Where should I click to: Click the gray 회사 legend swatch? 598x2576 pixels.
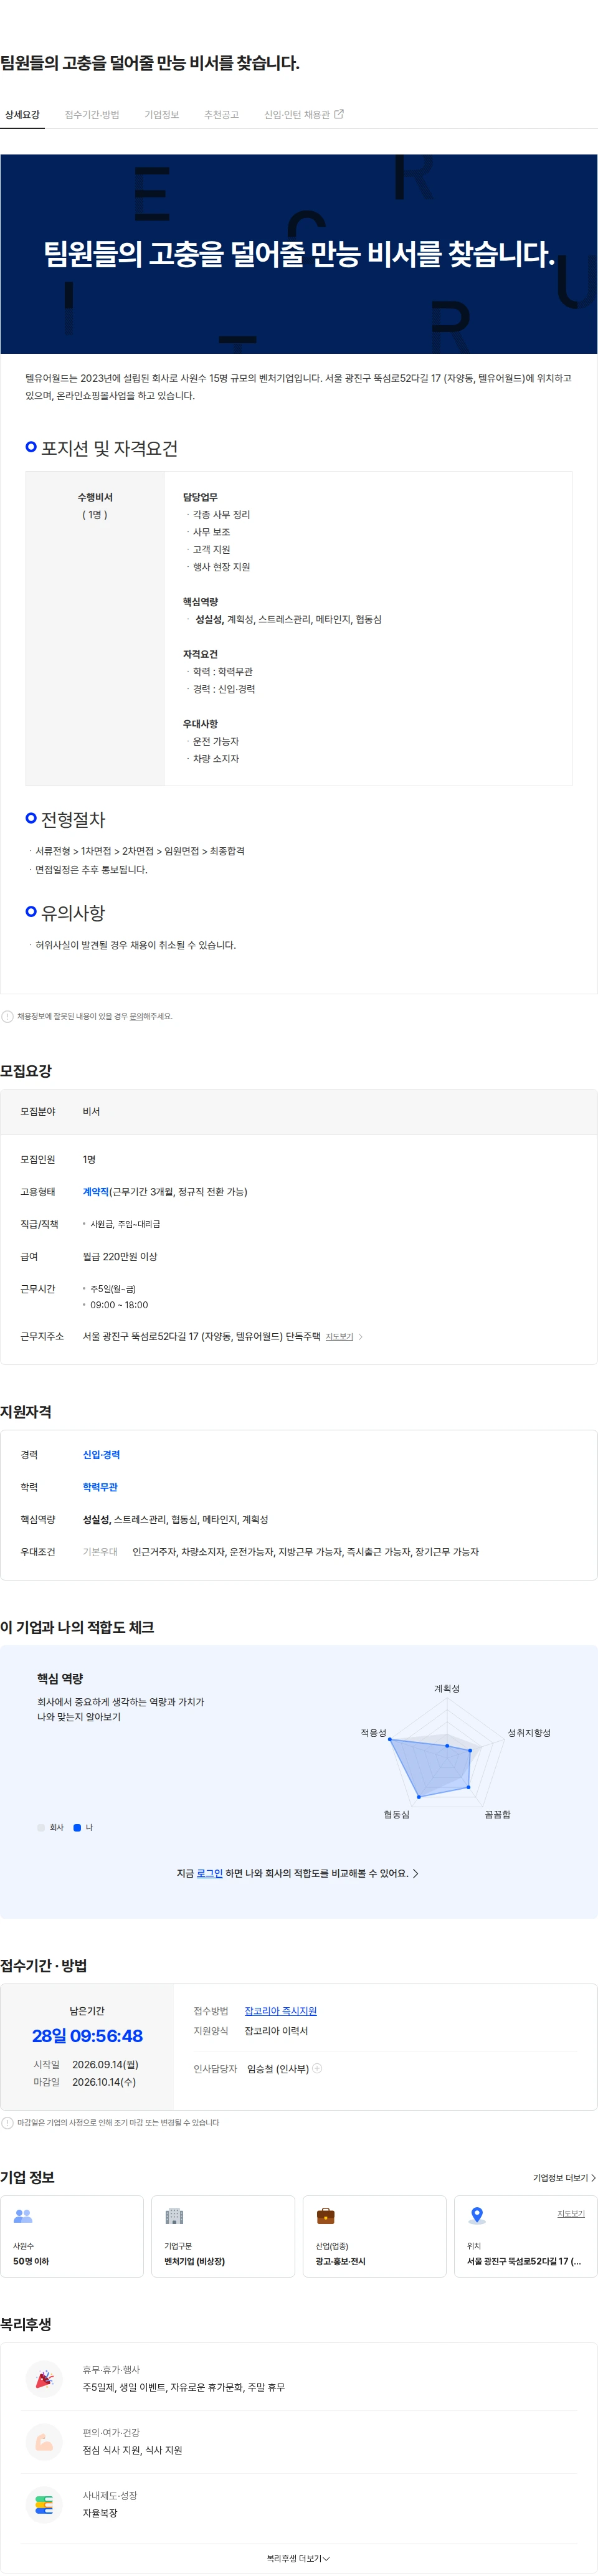(x=41, y=1827)
